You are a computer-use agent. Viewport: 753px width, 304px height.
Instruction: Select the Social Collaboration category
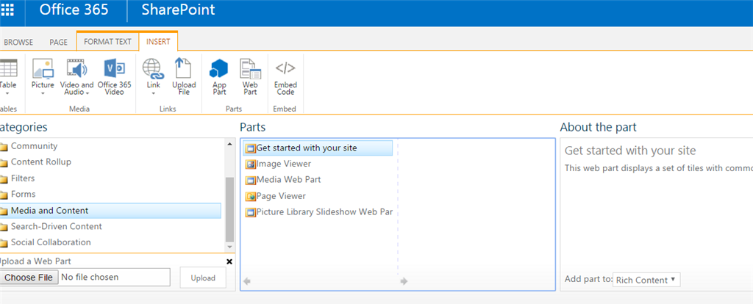click(51, 242)
